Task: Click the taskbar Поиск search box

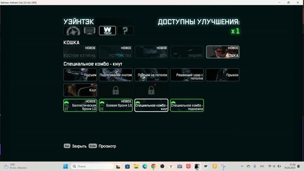Action: 92,166
